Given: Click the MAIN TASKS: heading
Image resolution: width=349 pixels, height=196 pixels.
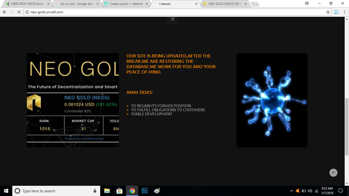Looking at the screenshot, I should (140, 92).
